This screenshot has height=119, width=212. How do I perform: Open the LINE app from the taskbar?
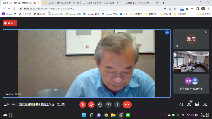click(128, 115)
